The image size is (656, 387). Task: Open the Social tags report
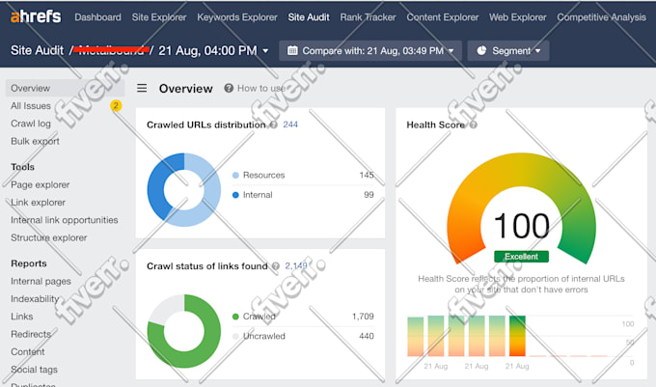35,370
